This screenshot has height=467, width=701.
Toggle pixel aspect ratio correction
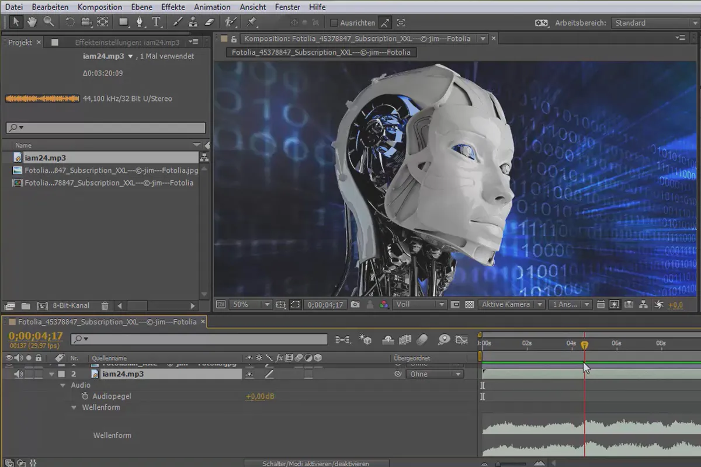point(601,304)
